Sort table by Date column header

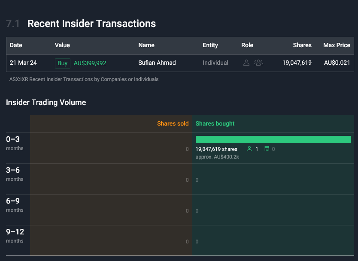coord(16,45)
